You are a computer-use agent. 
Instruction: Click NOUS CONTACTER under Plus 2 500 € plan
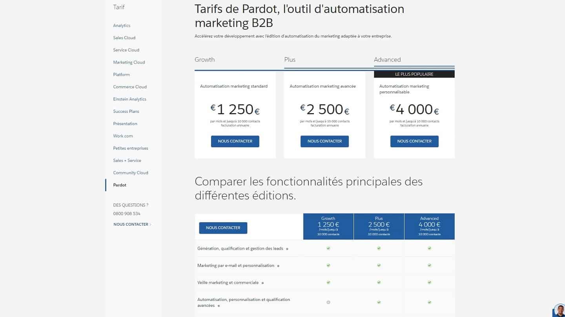(324, 141)
